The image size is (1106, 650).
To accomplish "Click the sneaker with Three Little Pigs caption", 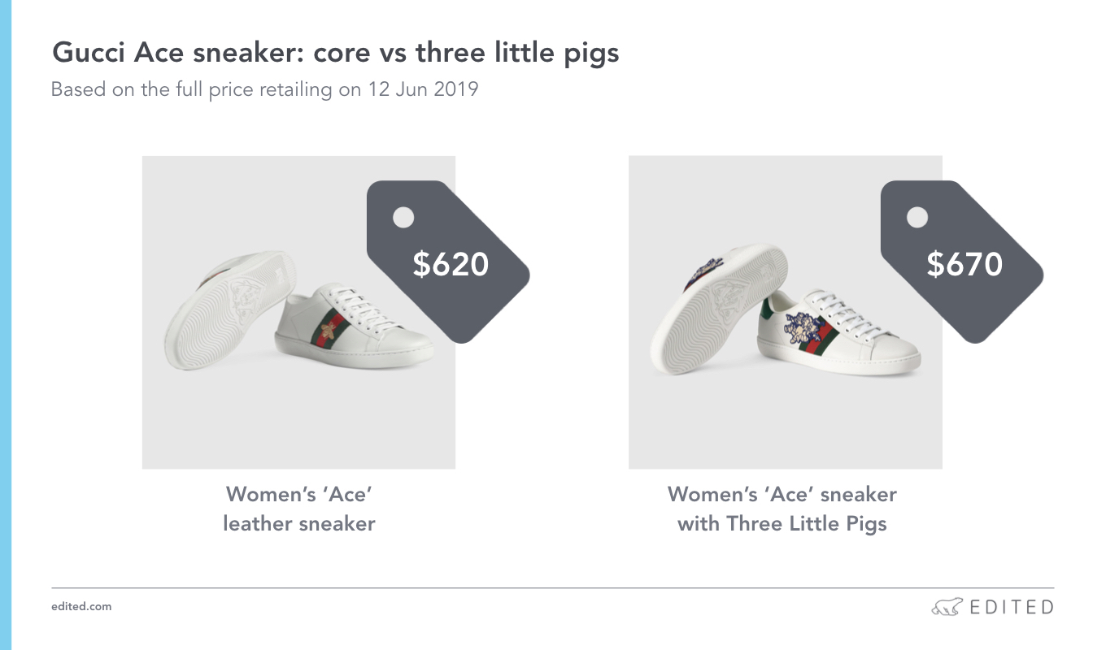I will (782, 509).
